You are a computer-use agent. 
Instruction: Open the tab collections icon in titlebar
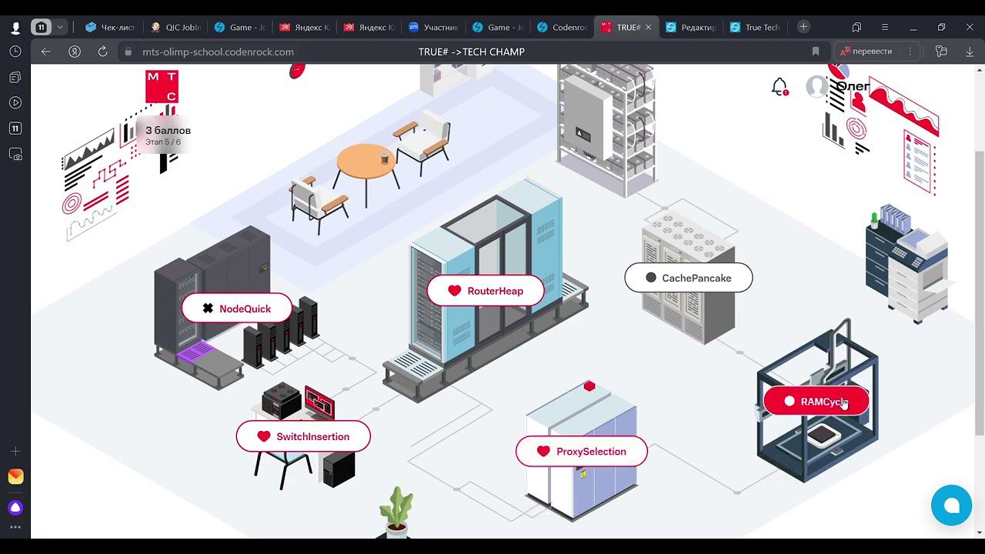[856, 27]
